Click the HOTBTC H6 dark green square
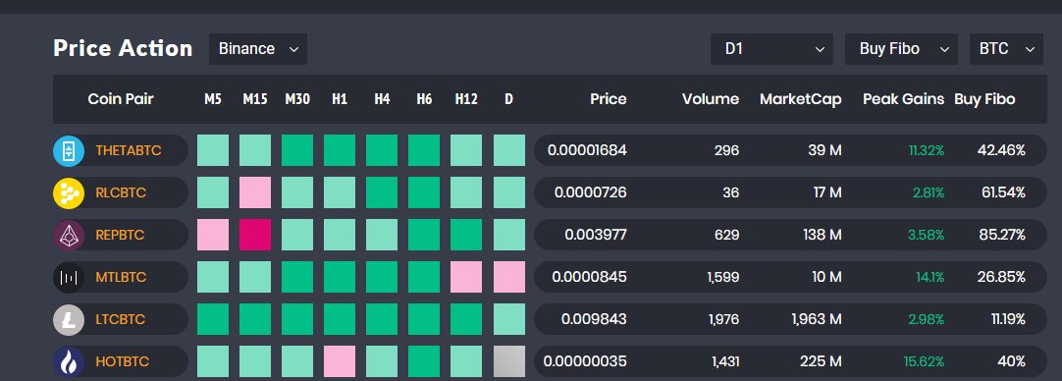The height and width of the screenshot is (381, 1062). (x=424, y=362)
